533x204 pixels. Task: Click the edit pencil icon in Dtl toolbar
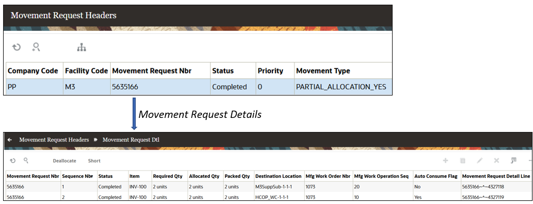pyautogui.click(x=480, y=161)
